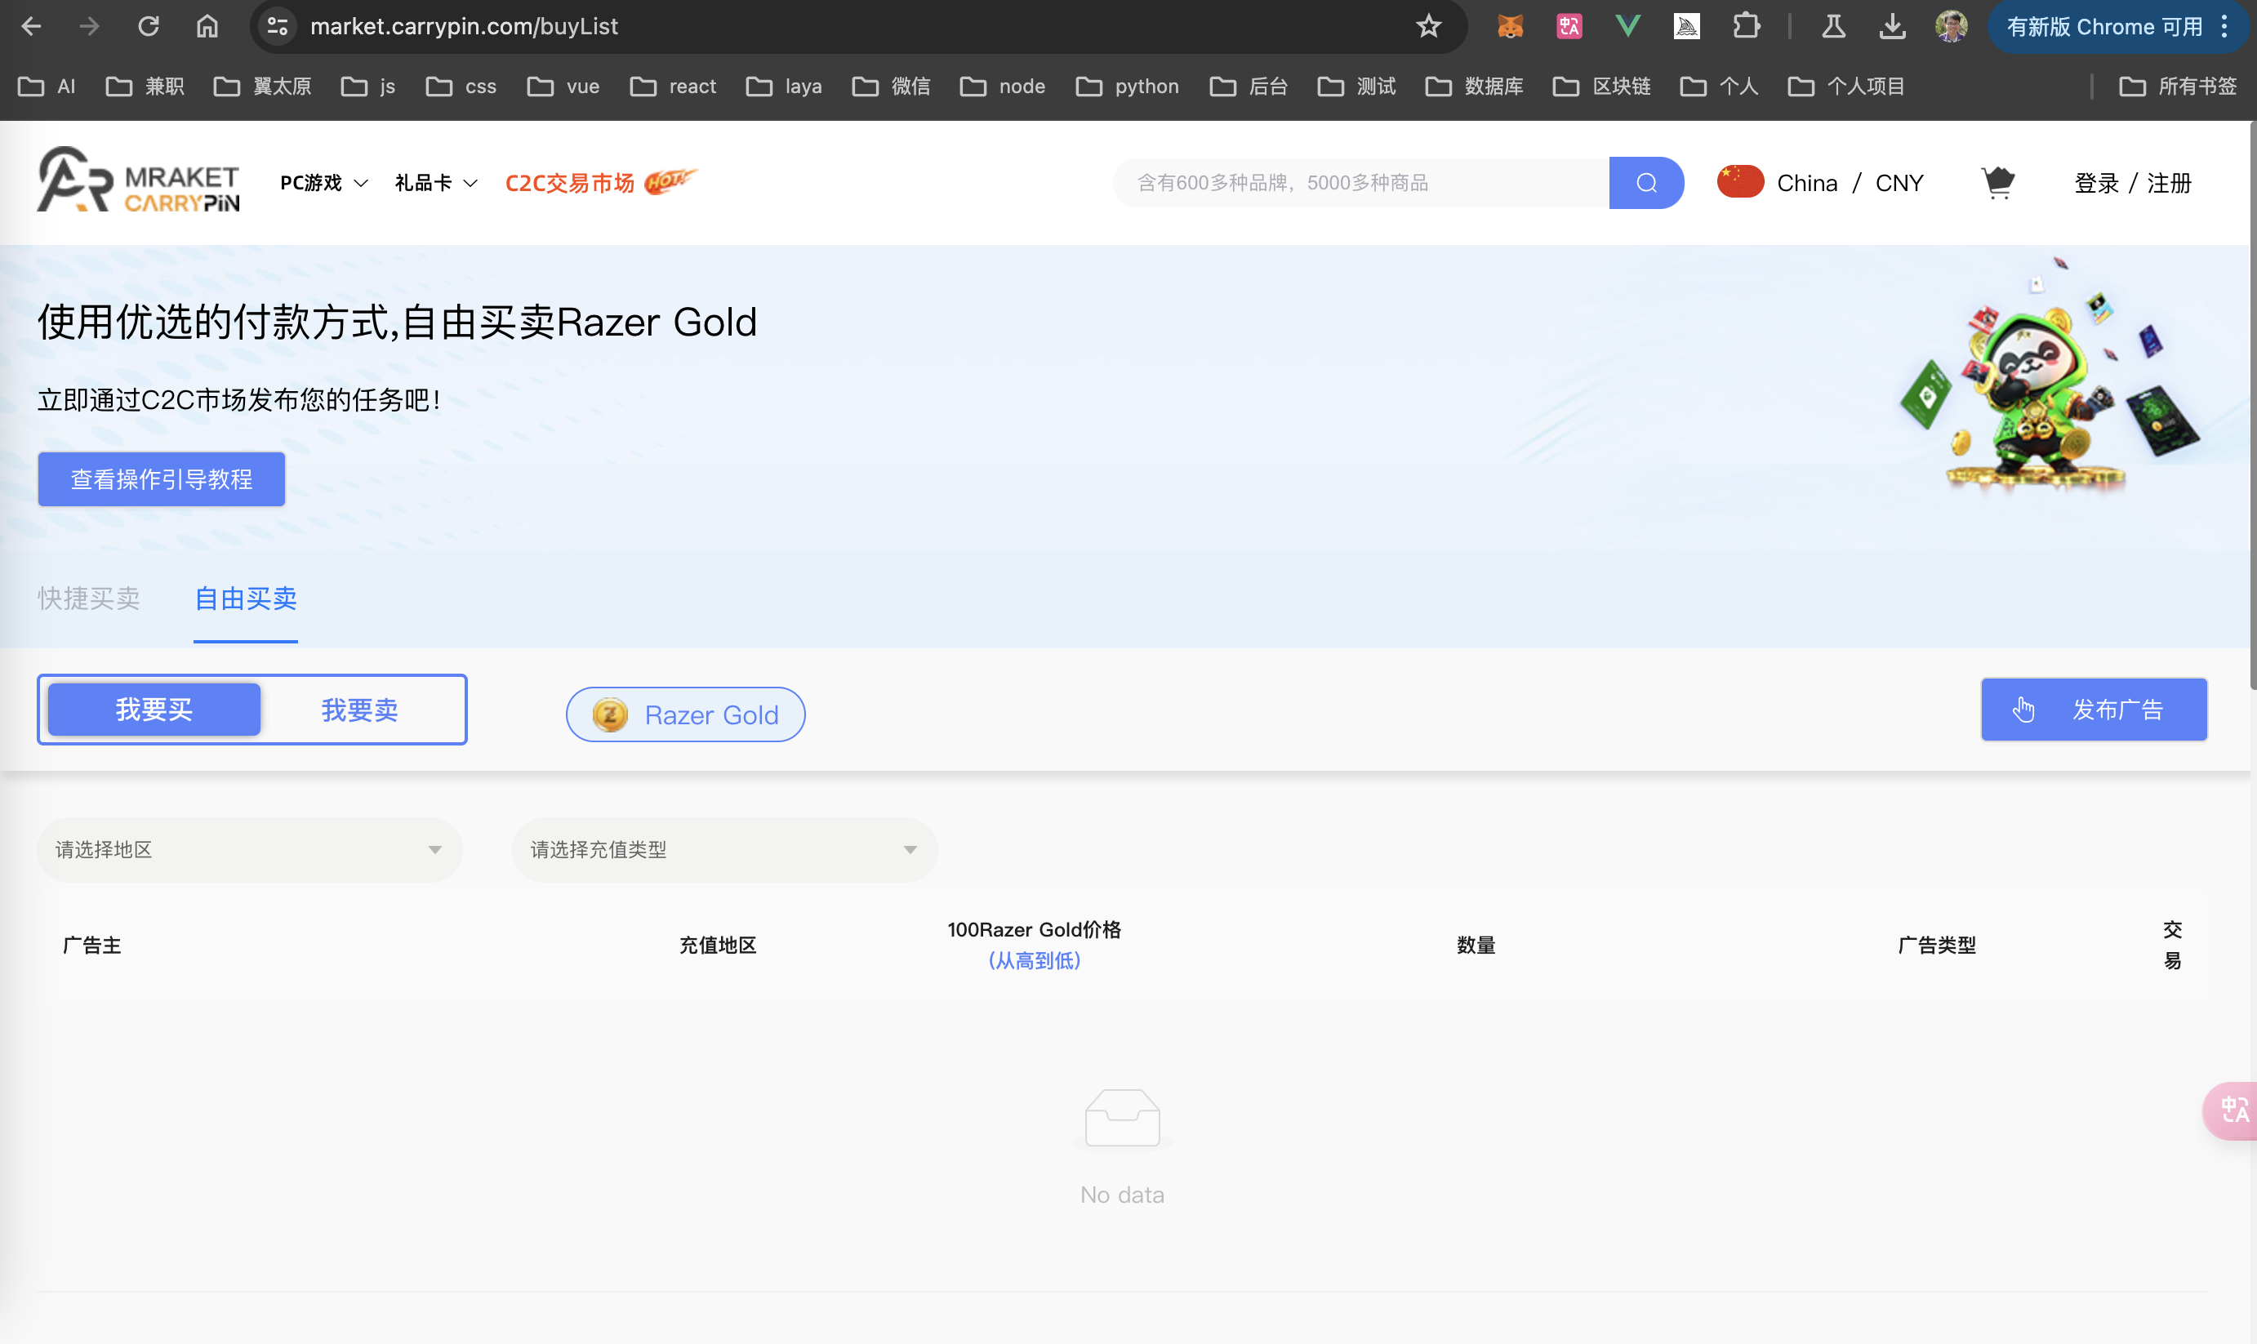Click the Razer Gold coin icon
The width and height of the screenshot is (2257, 1344).
[x=609, y=714]
